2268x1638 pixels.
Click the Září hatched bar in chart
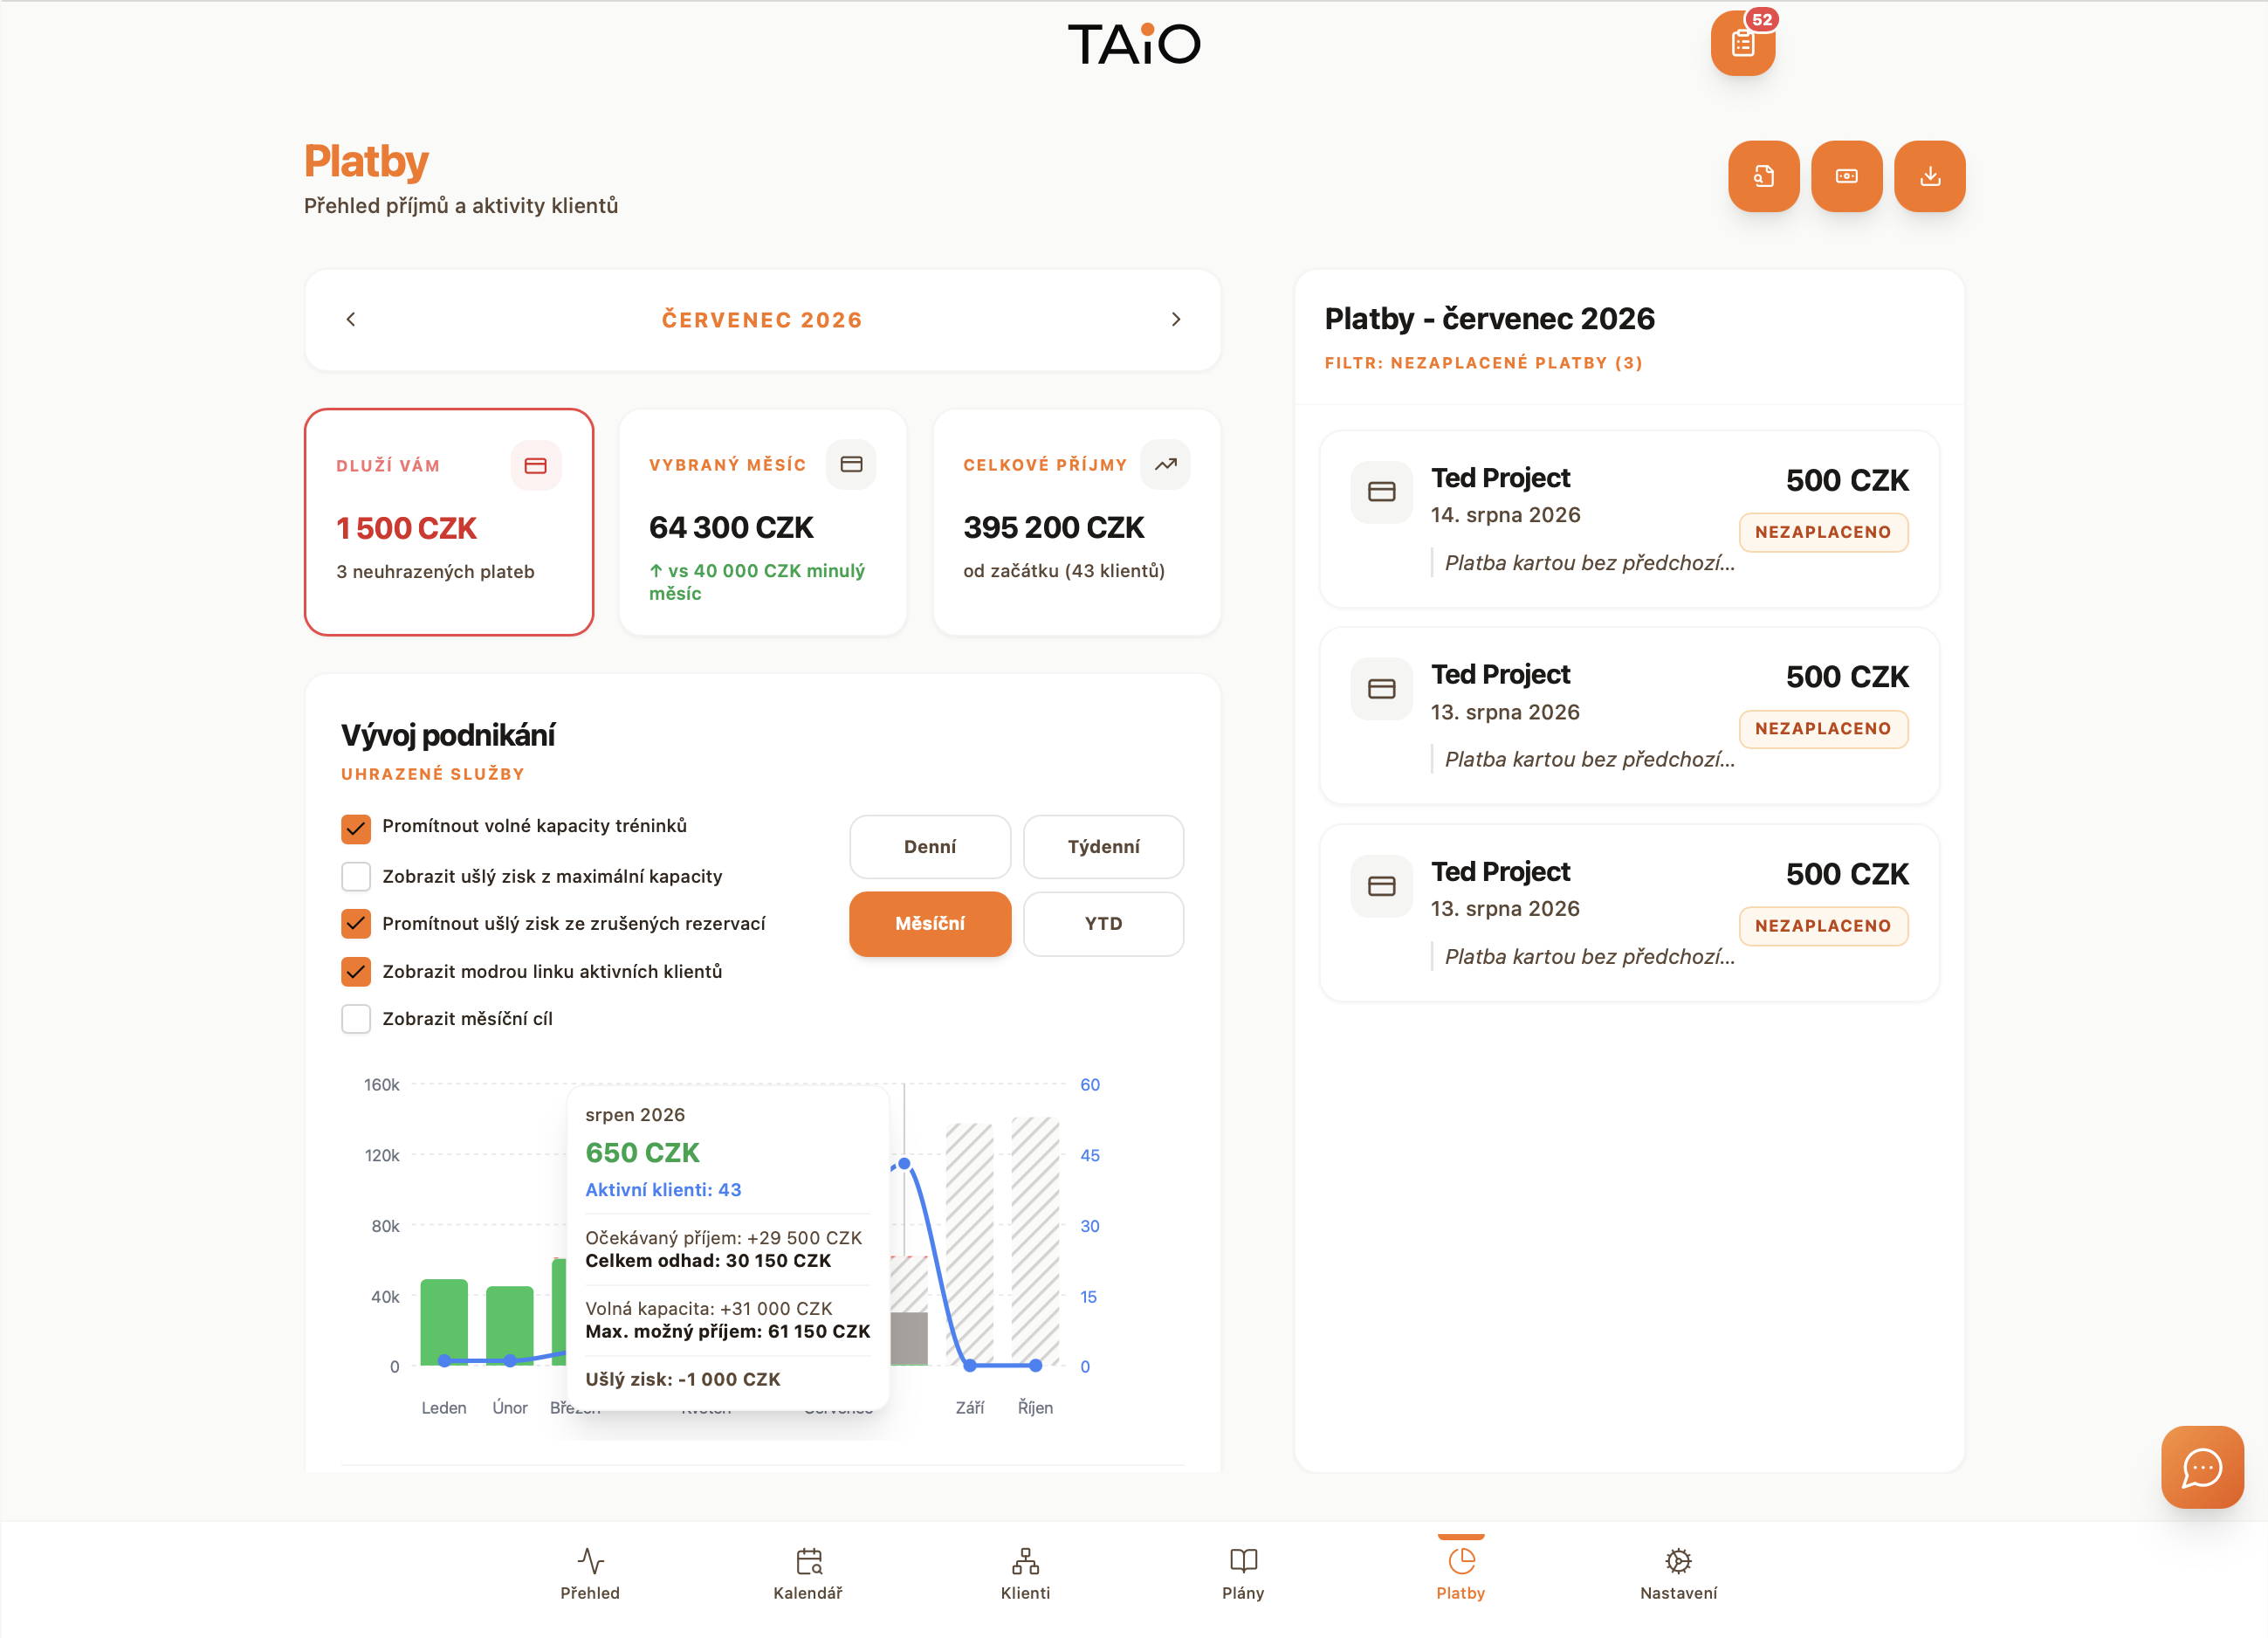click(x=970, y=1243)
